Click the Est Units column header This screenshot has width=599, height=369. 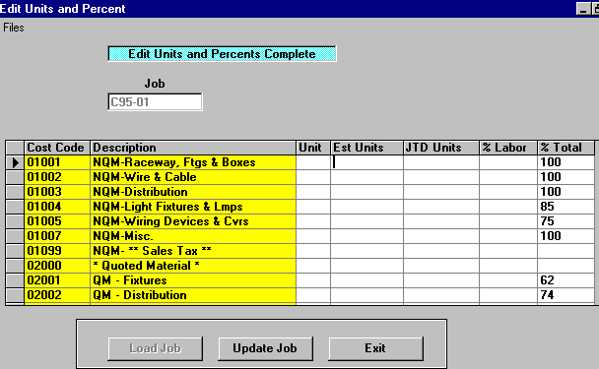click(366, 148)
